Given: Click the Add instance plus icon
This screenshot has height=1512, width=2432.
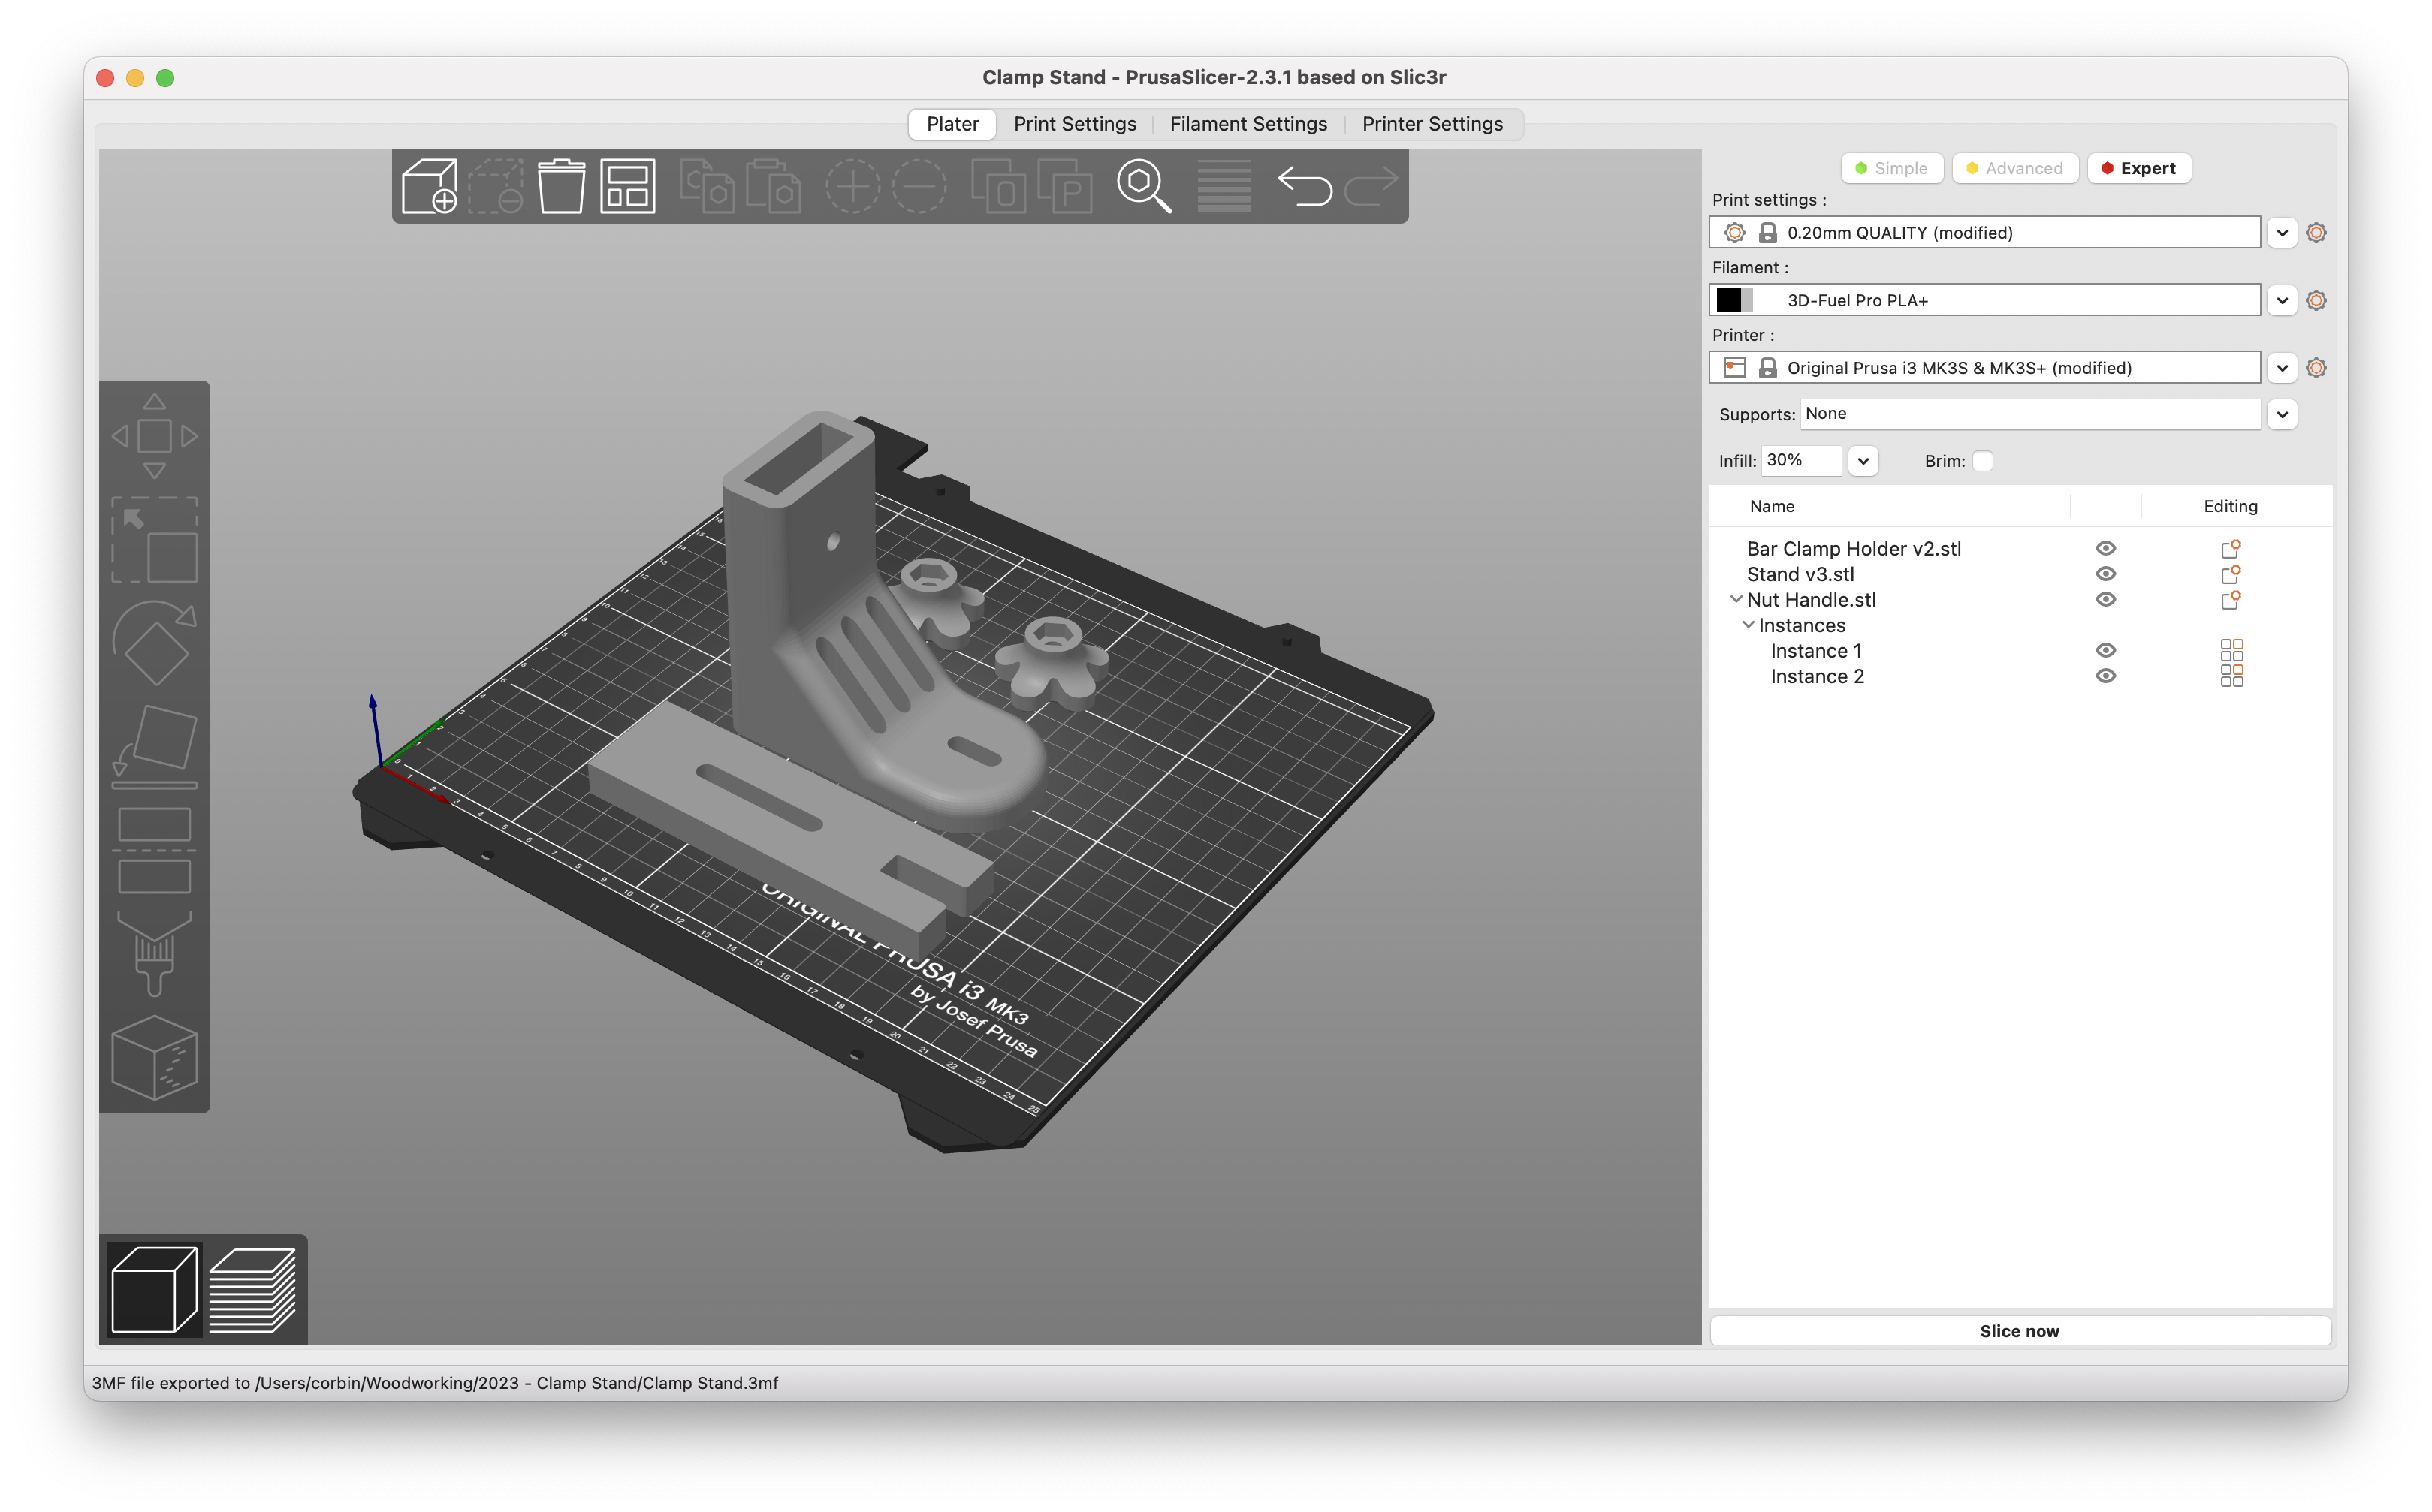Looking at the screenshot, I should point(852,186).
